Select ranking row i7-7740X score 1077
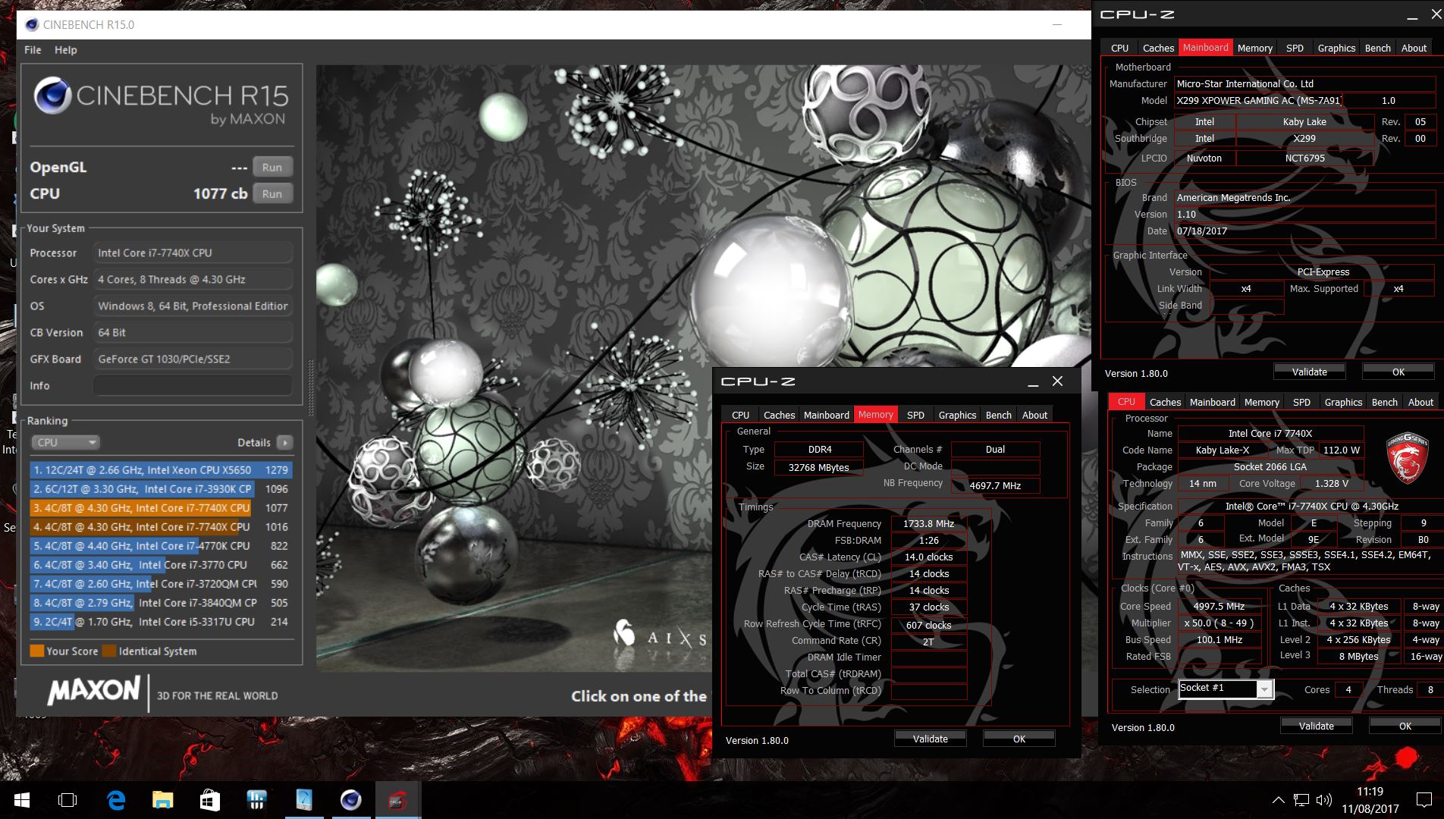Image resolution: width=1444 pixels, height=819 pixels. click(161, 508)
